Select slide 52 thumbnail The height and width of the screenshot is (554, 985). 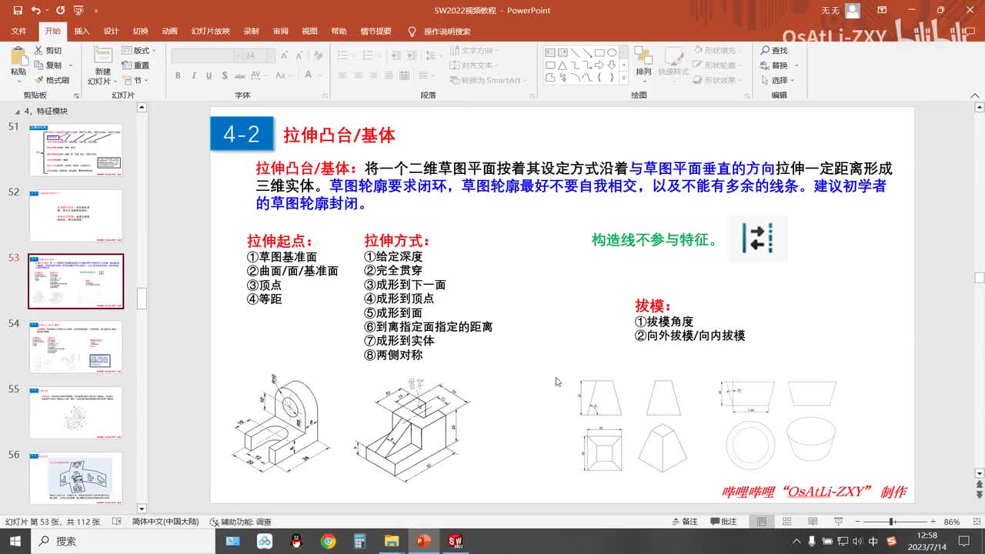pos(75,215)
